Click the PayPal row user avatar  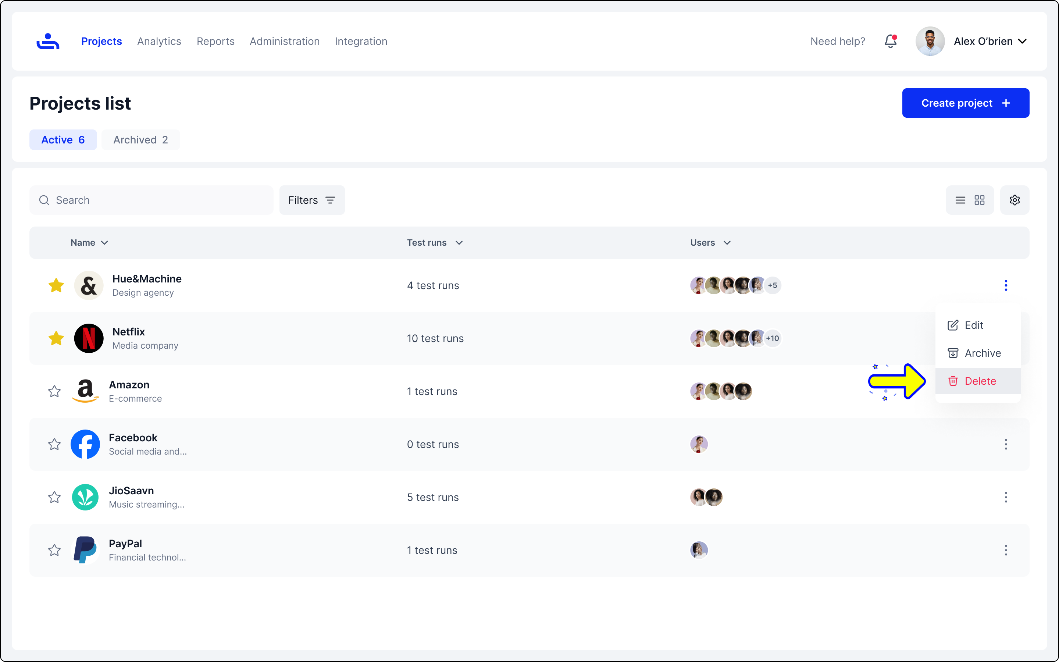coord(699,550)
